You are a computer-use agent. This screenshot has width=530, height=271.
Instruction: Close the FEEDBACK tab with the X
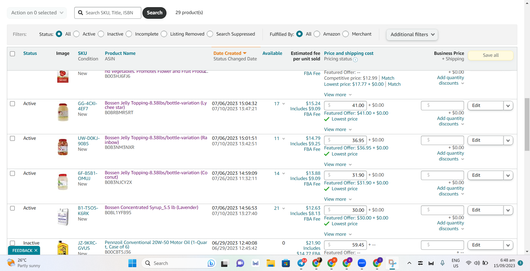[36, 250]
